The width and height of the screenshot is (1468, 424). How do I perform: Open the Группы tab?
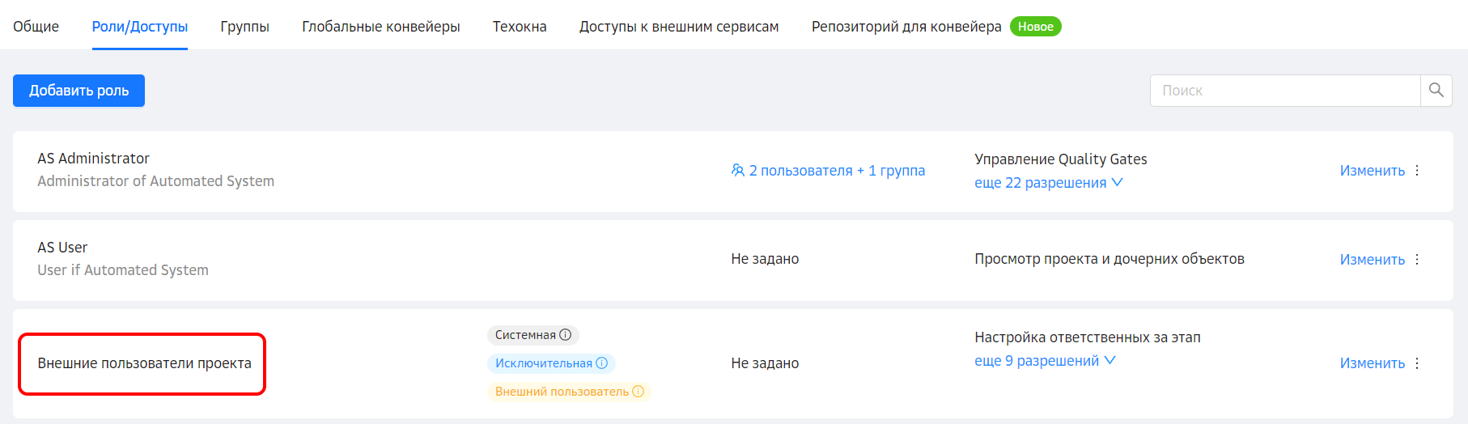point(244,27)
